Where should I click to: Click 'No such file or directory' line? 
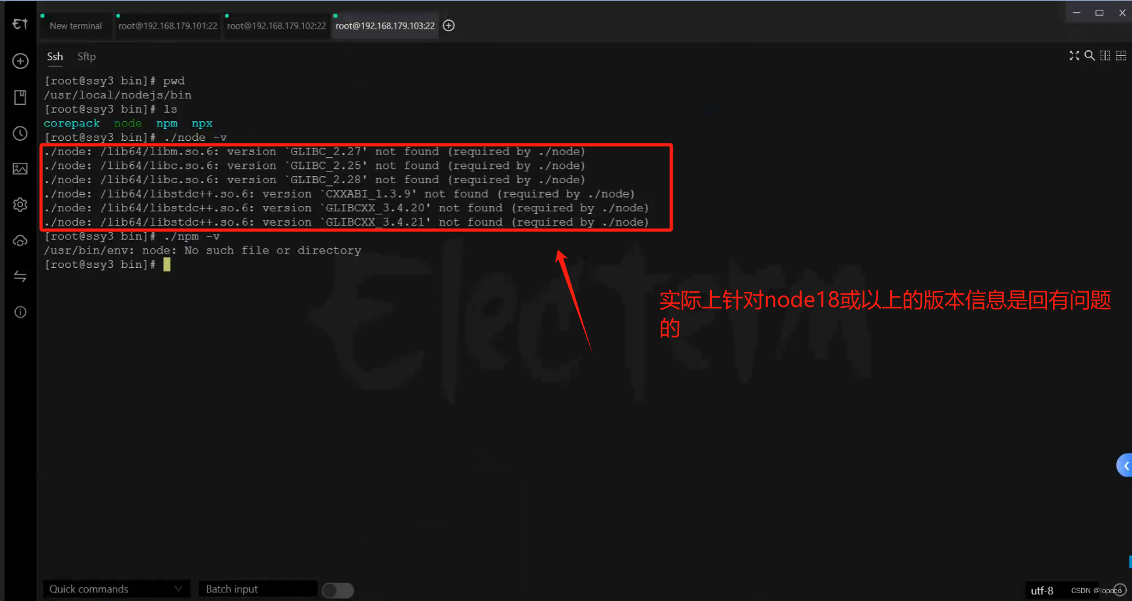click(202, 250)
